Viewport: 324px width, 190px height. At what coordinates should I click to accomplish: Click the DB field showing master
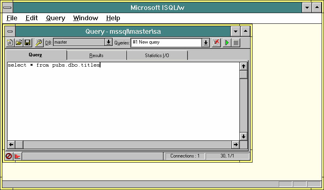[x=79, y=42]
